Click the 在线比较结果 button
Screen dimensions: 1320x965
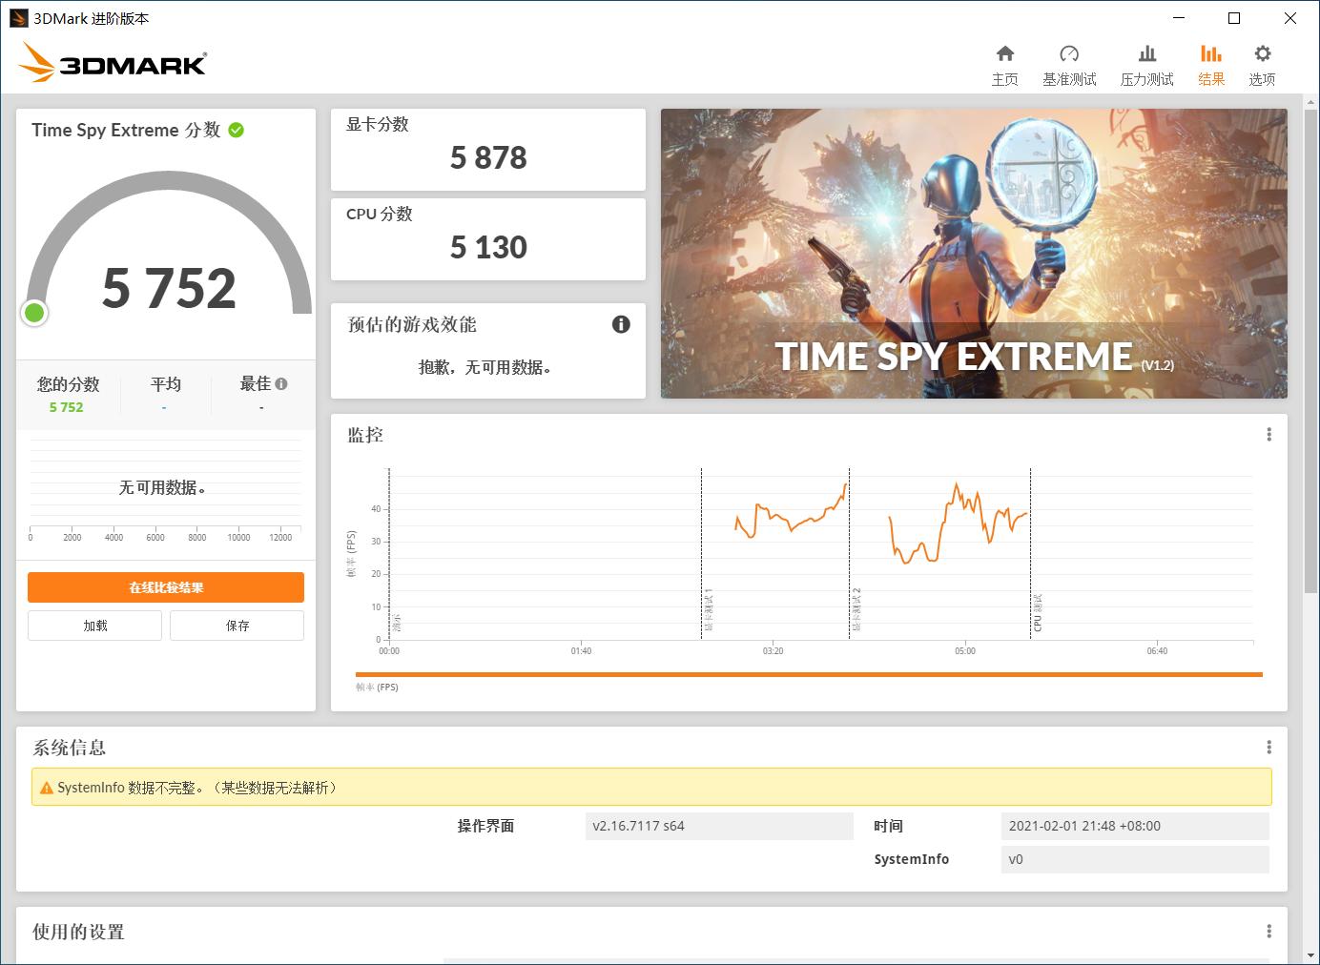click(x=165, y=587)
